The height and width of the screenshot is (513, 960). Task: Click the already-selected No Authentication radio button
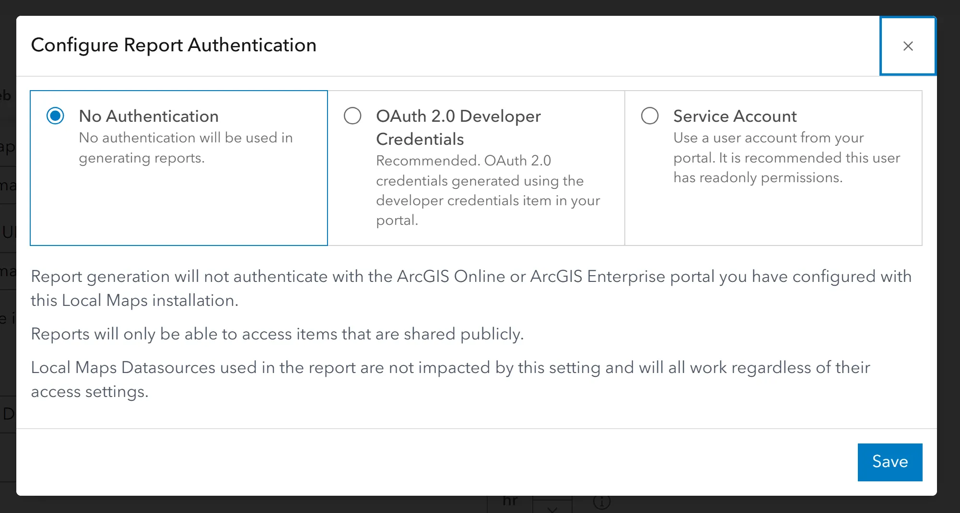pos(55,116)
